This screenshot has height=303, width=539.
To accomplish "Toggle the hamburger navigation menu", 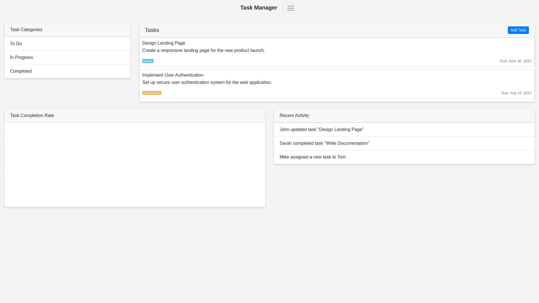I will coord(291,8).
